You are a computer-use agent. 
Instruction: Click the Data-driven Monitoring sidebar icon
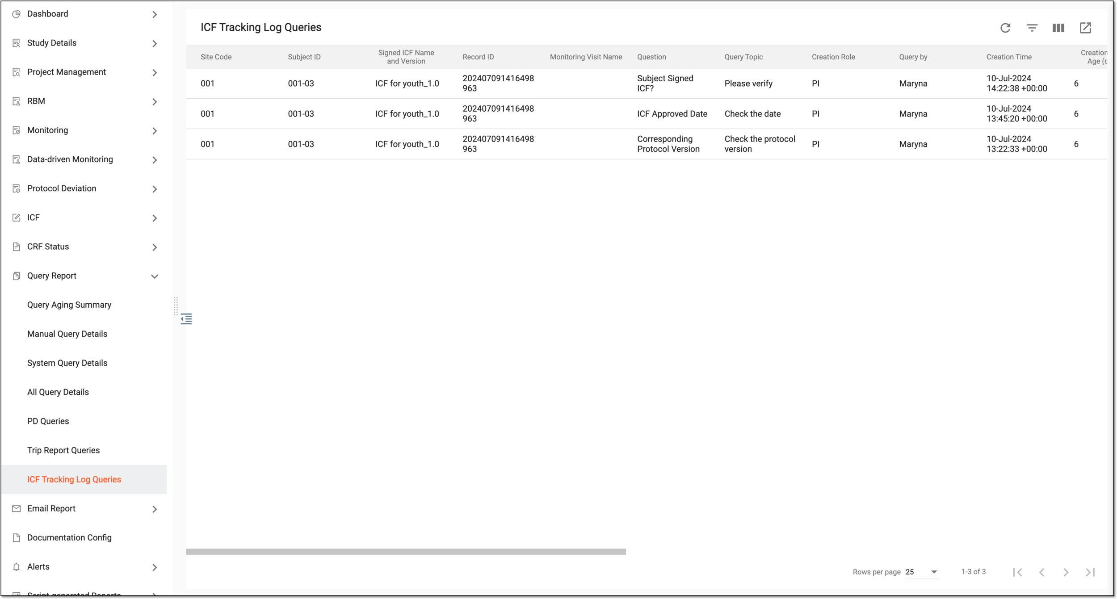[x=17, y=159]
